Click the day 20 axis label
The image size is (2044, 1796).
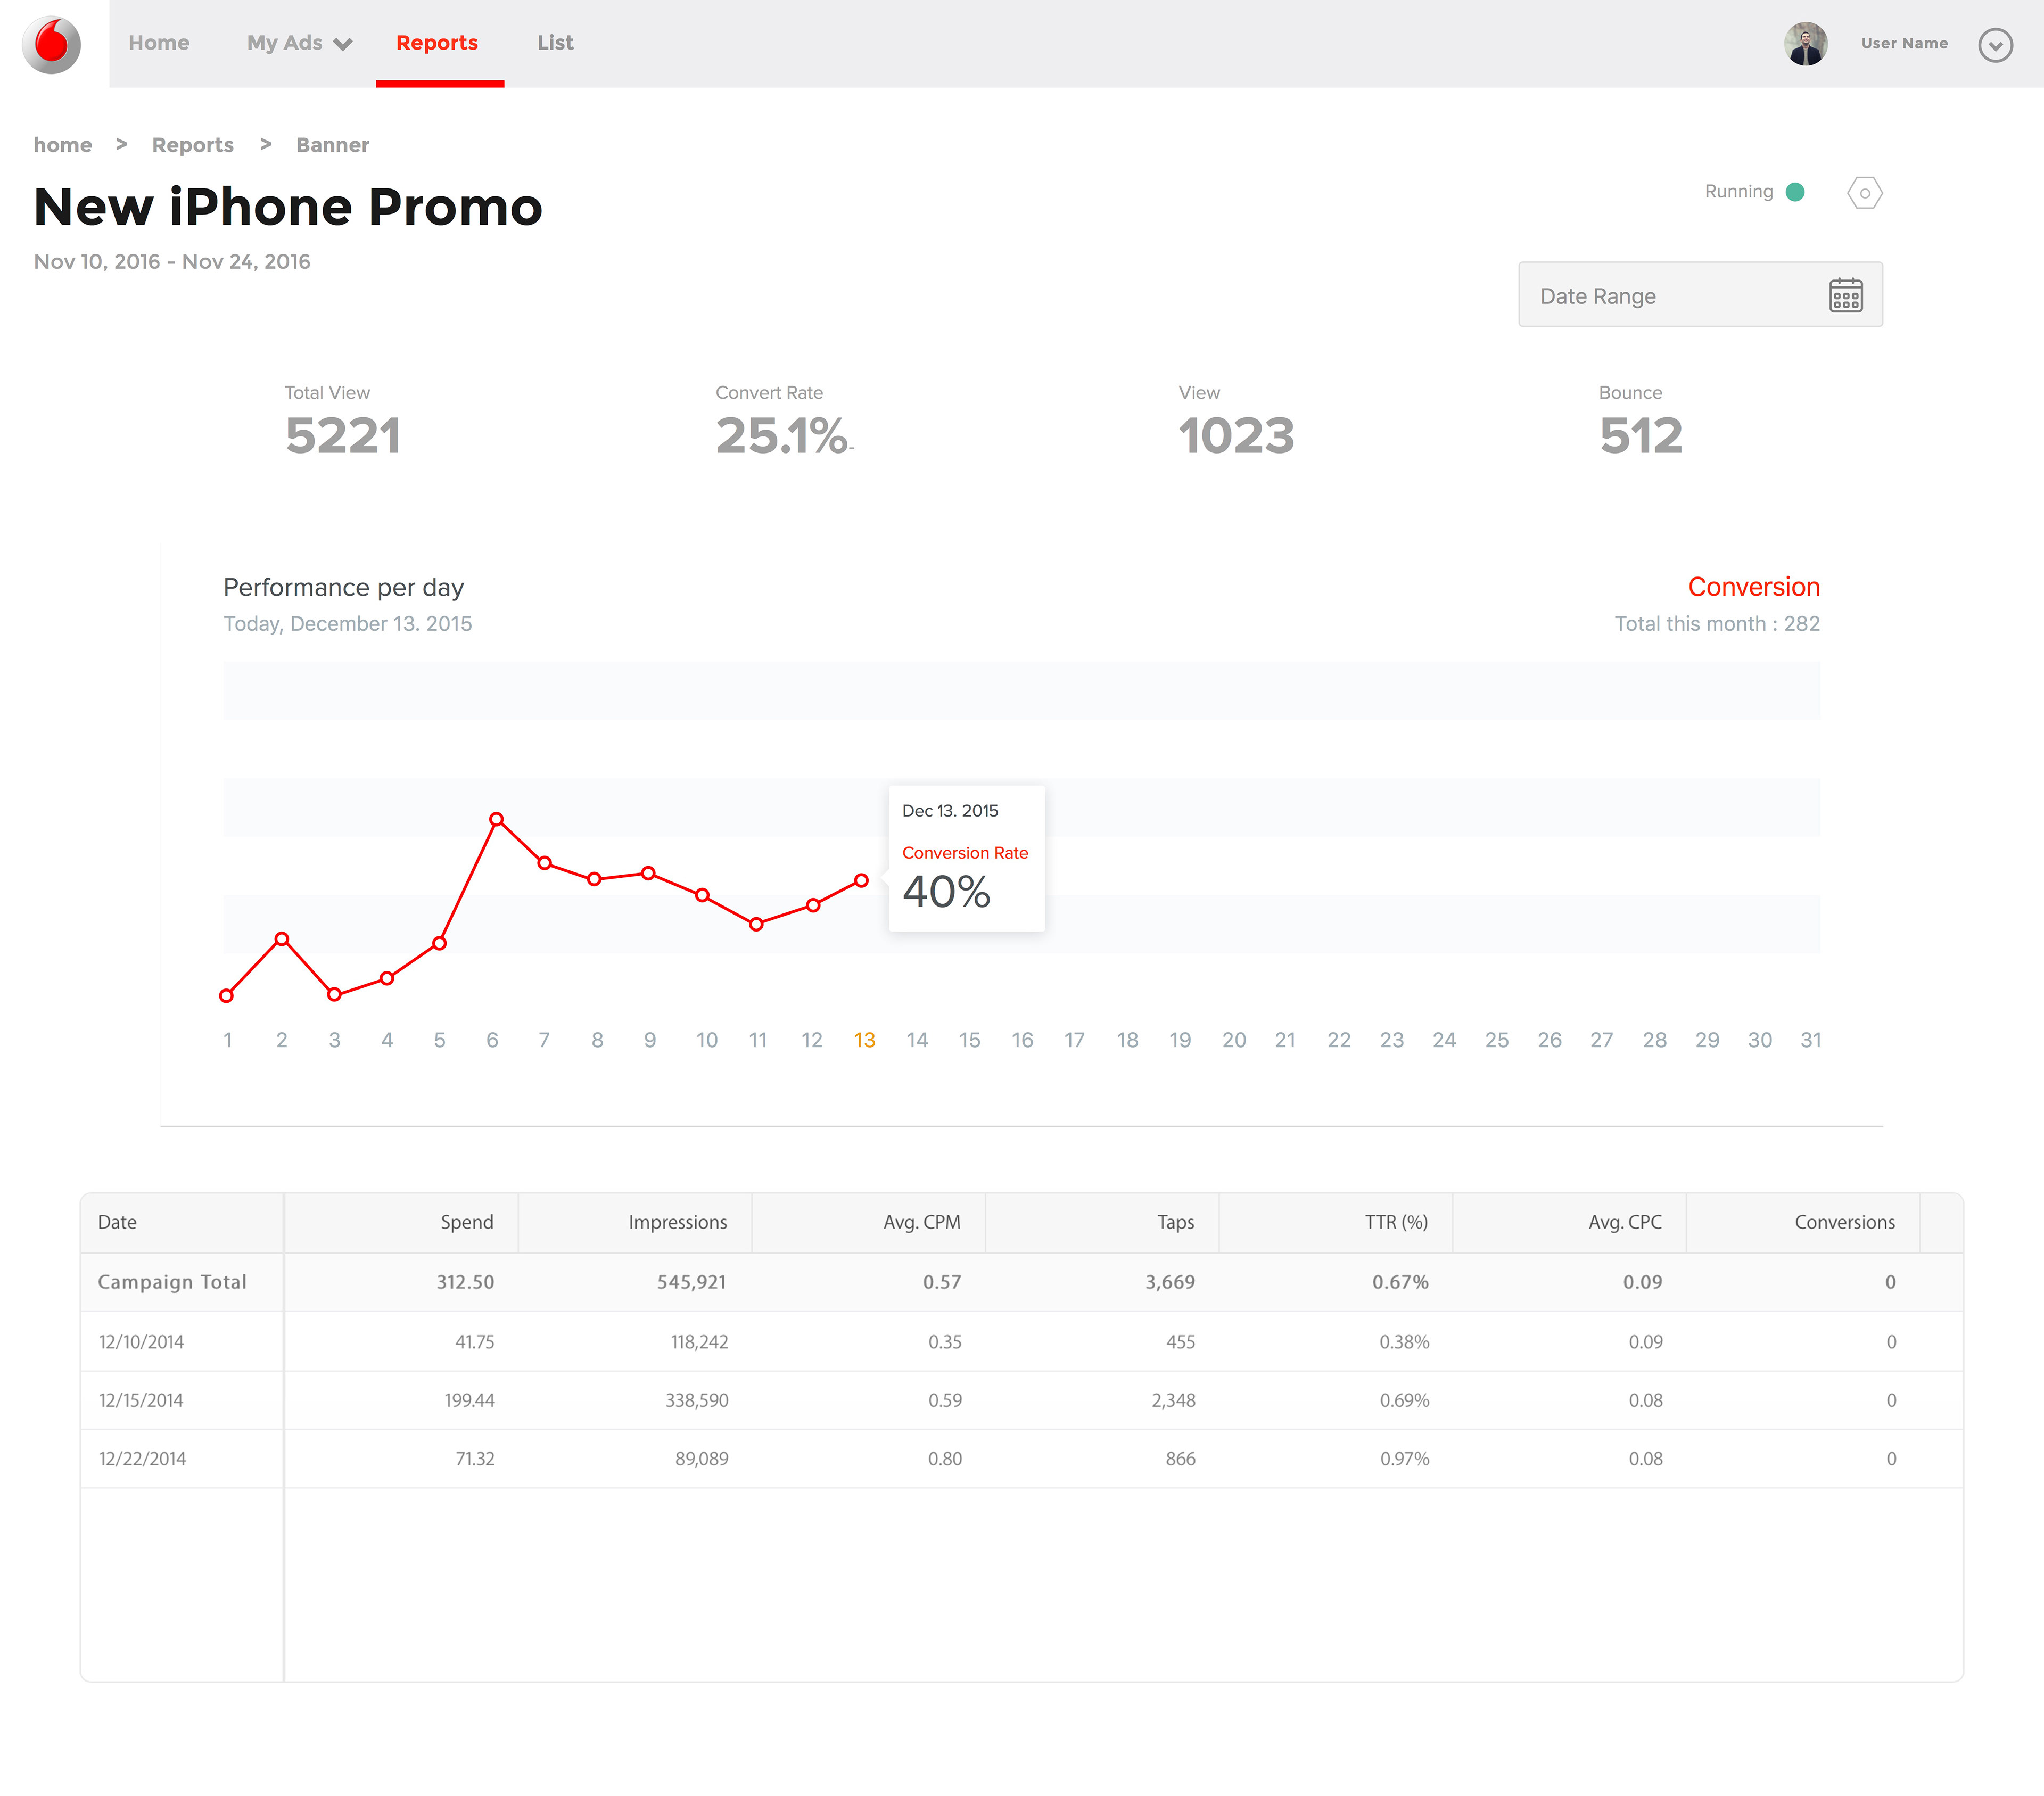tap(1233, 1040)
